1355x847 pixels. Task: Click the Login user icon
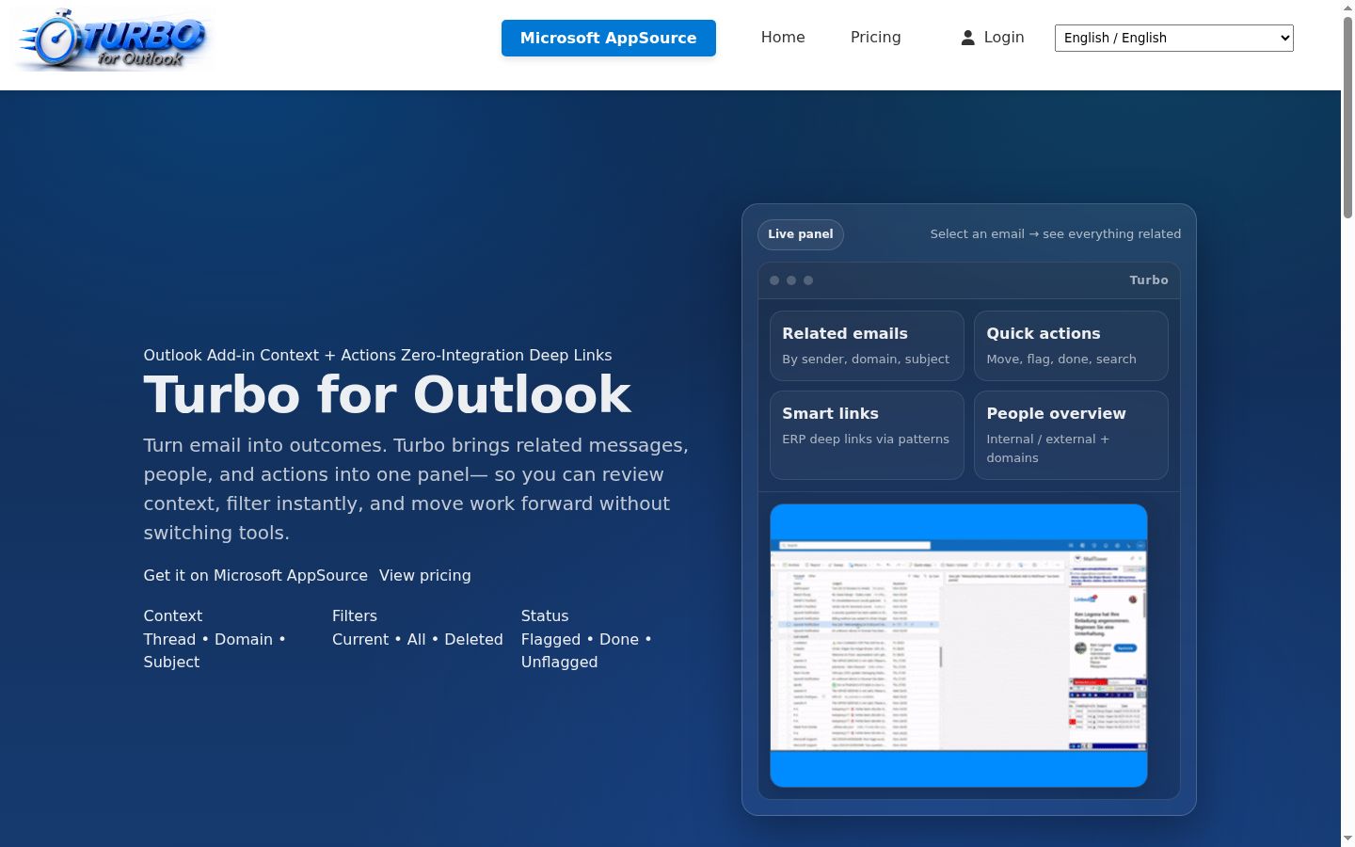click(x=967, y=38)
